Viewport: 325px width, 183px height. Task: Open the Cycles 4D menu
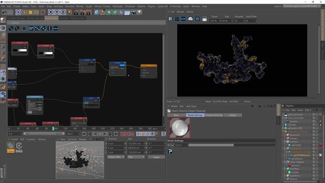coord(162,7)
